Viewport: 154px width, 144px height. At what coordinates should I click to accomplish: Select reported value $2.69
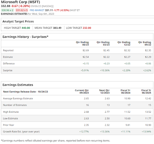pyautogui.click(x=86, y=51)
